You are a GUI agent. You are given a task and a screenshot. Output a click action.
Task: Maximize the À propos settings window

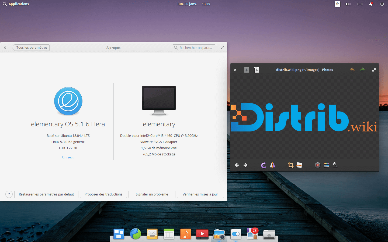pyautogui.click(x=222, y=48)
